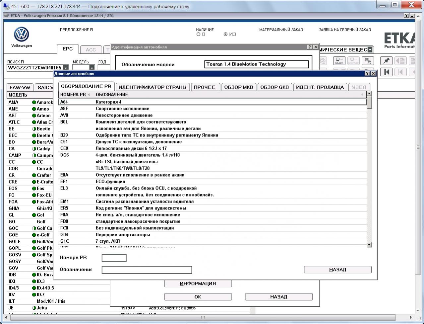424x324 pixels.
Task: Open the ИДЕНТИФИКАТОР СТРАНЫ tab
Action: [x=152, y=87]
